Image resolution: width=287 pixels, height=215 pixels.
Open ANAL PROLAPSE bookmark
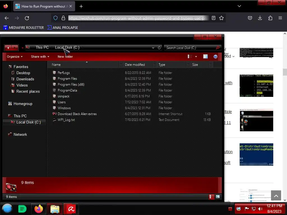pos(63,28)
